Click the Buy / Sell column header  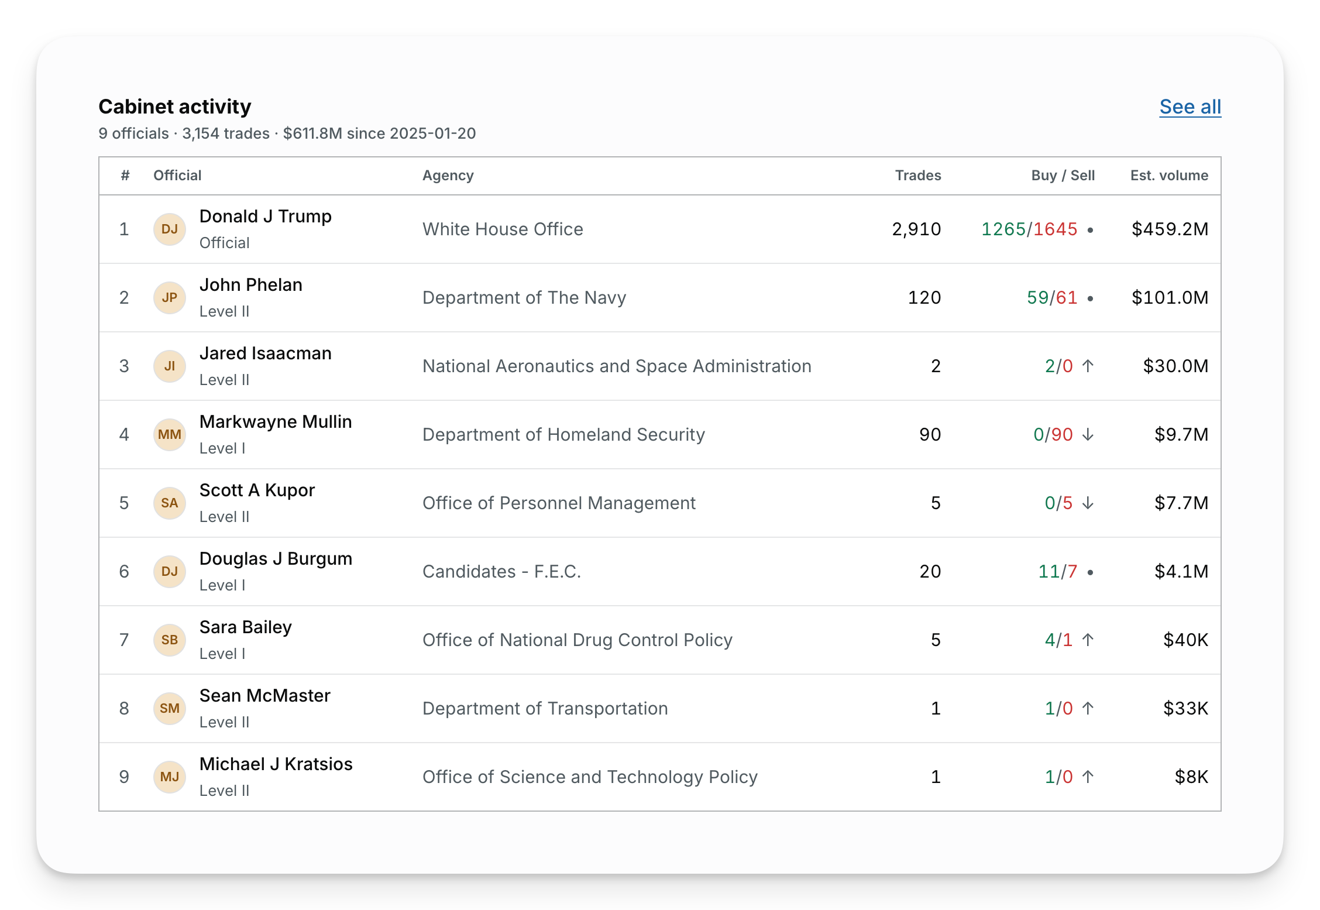(1063, 176)
